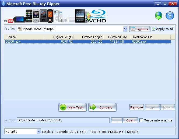Click the PSP device image in banner
179x139 pixels.
point(19,19)
